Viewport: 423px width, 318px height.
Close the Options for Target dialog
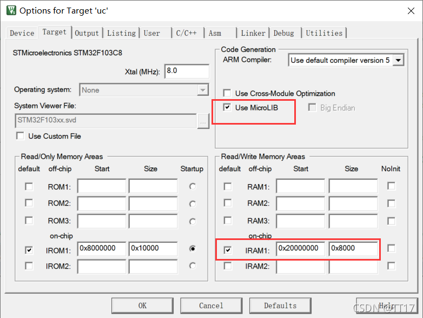pyautogui.click(x=411, y=11)
